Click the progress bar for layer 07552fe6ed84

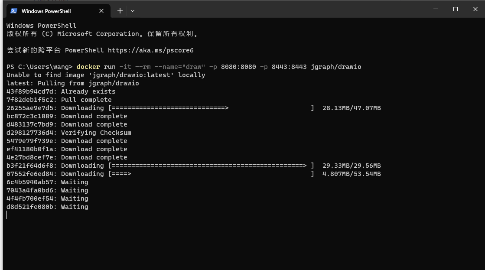point(211,174)
